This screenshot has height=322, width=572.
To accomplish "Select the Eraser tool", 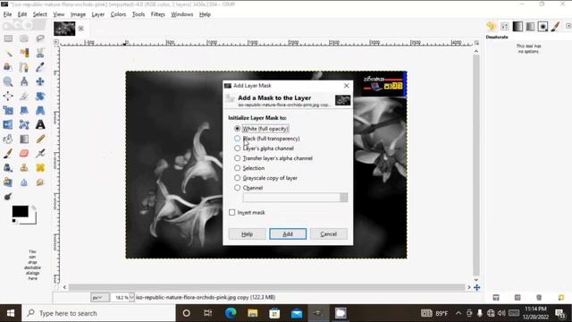I will coord(24,153).
